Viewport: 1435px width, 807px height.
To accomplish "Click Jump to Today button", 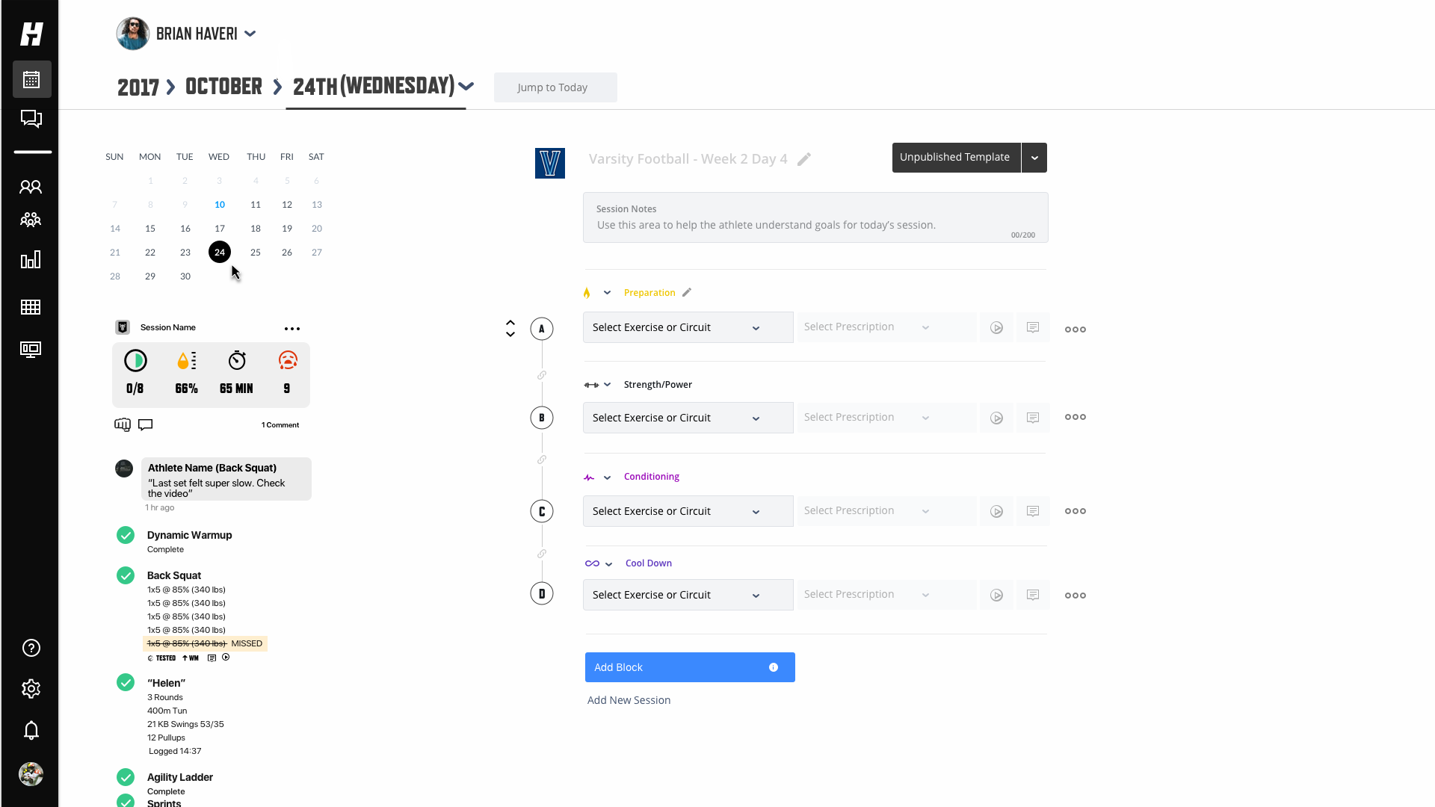I will [555, 87].
